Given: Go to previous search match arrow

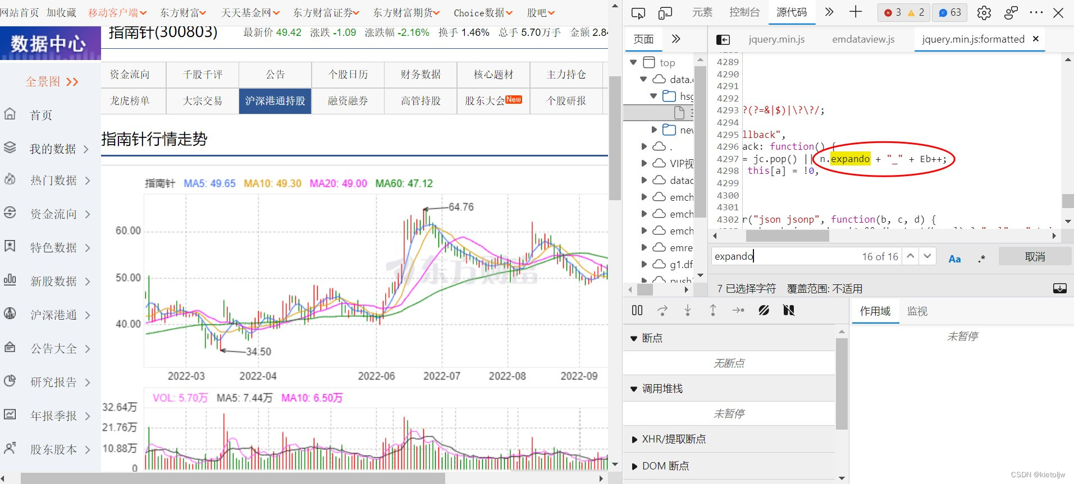Looking at the screenshot, I should point(911,256).
